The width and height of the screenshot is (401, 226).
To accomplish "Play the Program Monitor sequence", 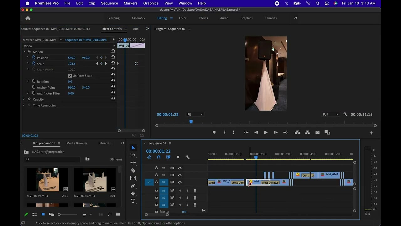I will click(266, 132).
